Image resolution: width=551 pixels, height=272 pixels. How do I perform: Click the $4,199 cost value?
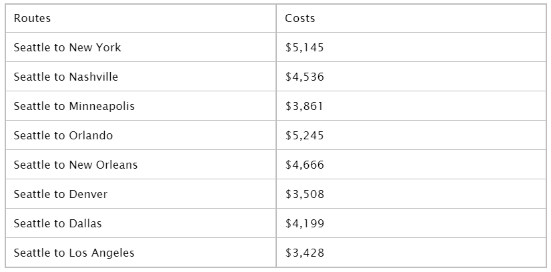click(304, 223)
